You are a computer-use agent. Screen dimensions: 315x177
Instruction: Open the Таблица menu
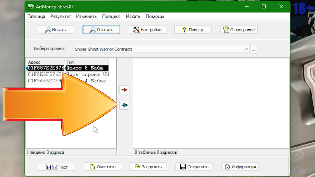pyautogui.click(x=36, y=16)
